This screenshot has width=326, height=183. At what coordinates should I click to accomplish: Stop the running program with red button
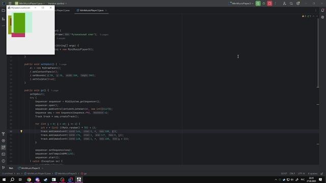pos(269,4)
